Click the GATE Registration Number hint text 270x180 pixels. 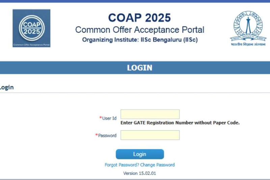point(180,123)
